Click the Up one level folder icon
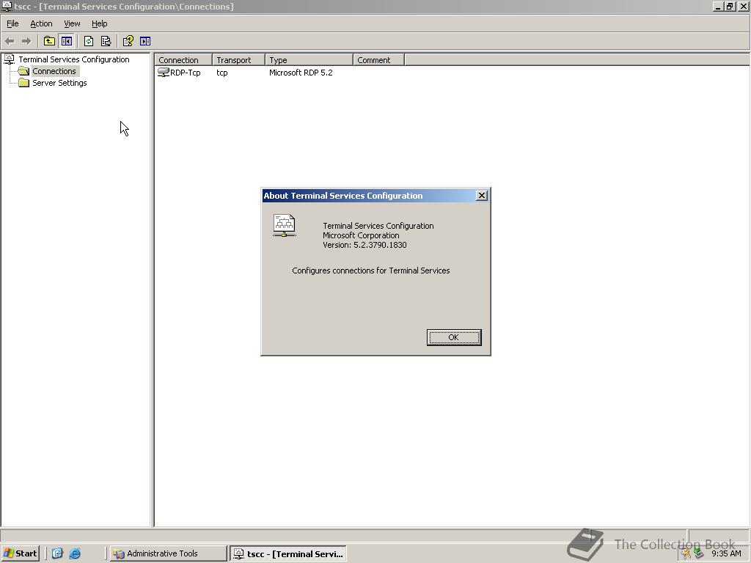Screen dimensions: 751x563 point(49,41)
